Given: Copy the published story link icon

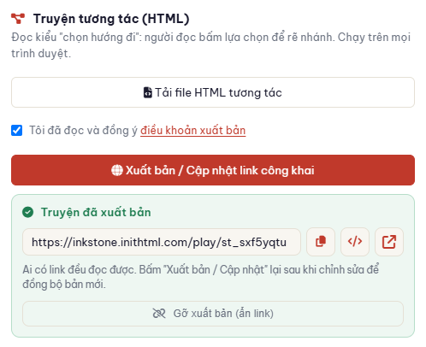Looking at the screenshot, I should click(x=321, y=242).
